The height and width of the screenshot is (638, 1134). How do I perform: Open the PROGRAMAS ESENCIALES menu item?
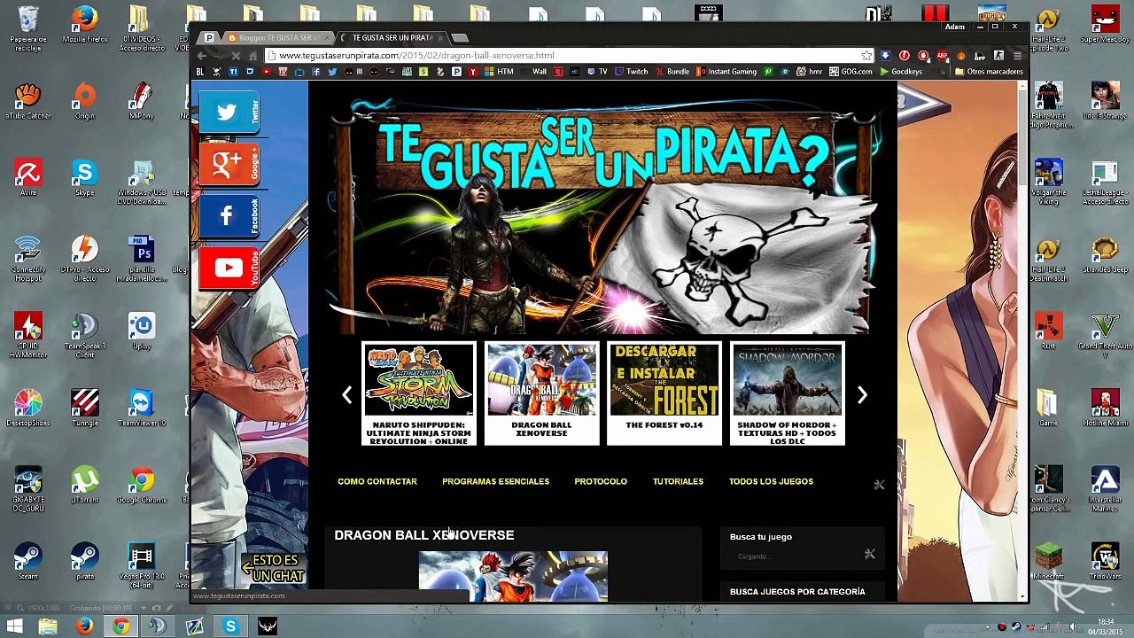tap(495, 481)
